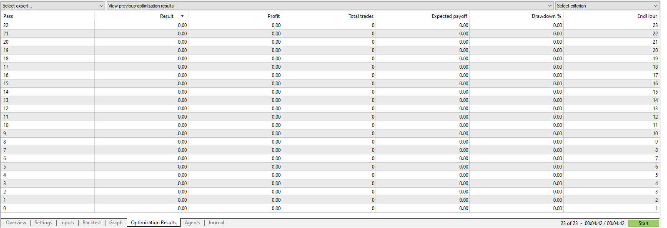Select the Optimization Results tab
This screenshot has height=228, width=667.
click(x=154, y=223)
